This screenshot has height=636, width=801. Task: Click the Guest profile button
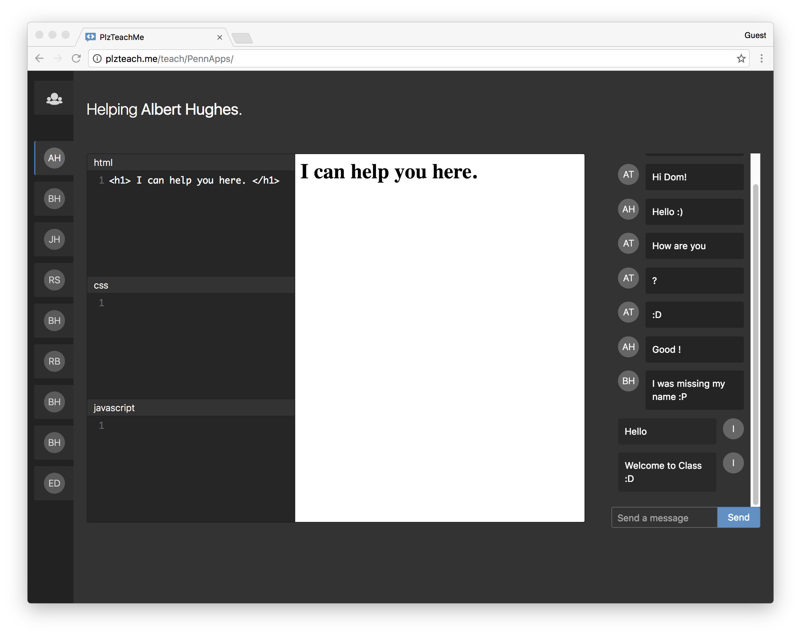(755, 35)
